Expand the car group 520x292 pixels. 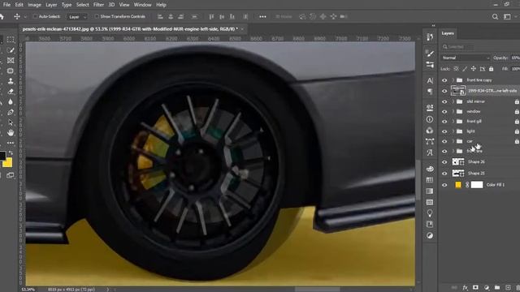pyautogui.click(x=453, y=141)
